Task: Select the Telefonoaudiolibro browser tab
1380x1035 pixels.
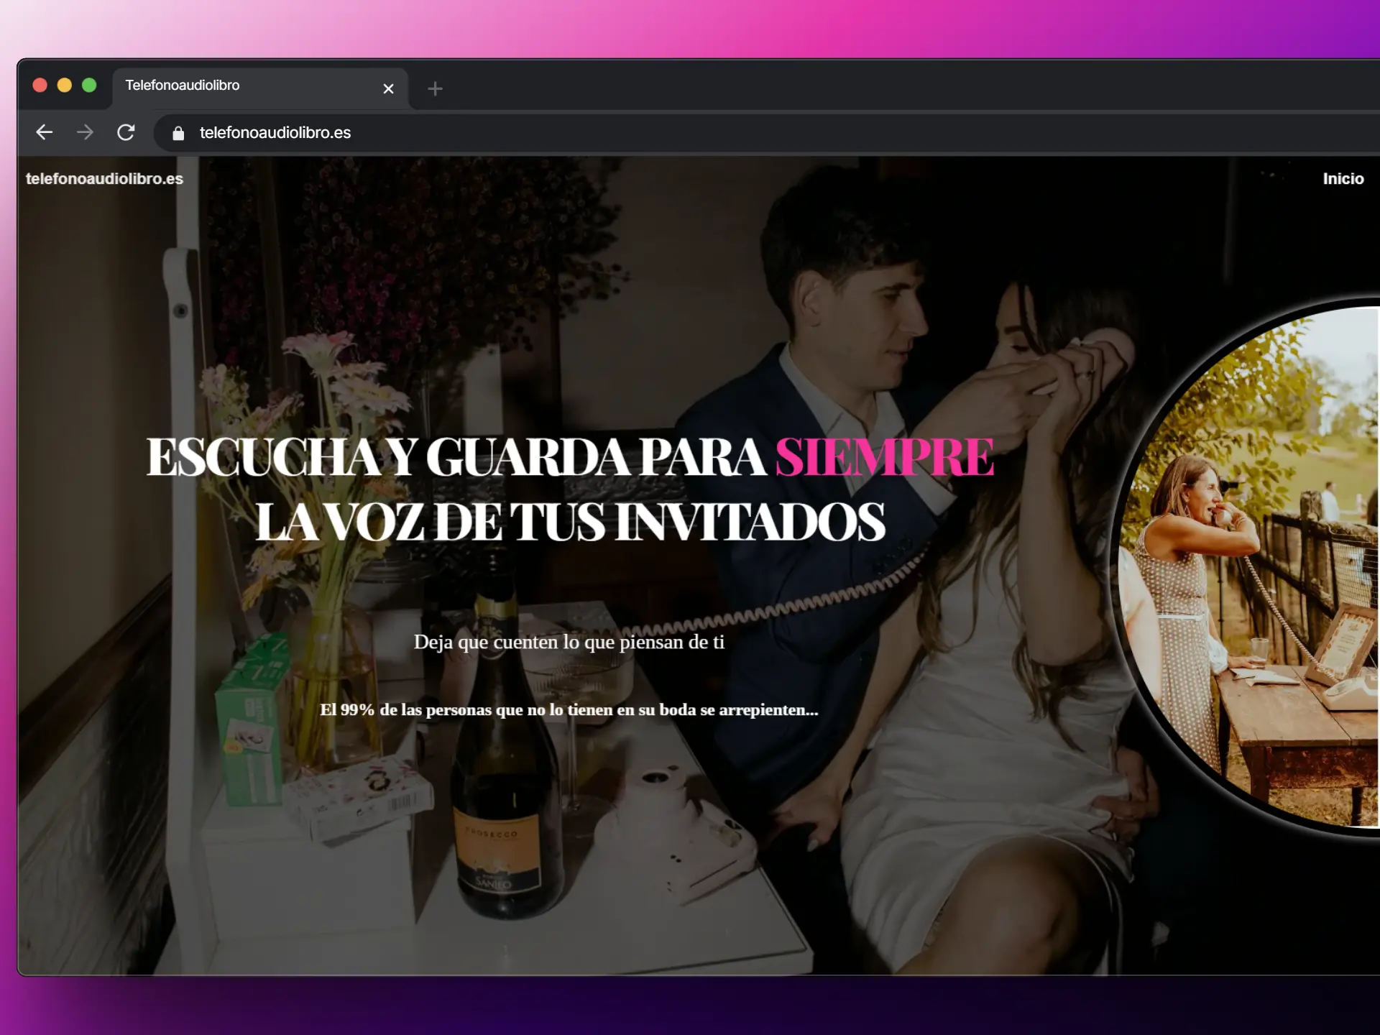Action: click(x=216, y=85)
